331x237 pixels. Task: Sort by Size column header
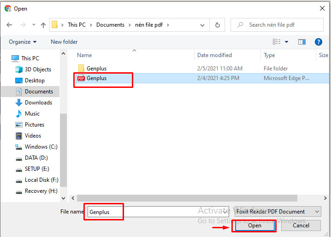coord(324,55)
